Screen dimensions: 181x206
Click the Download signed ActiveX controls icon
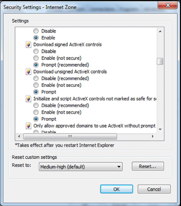[28, 44]
